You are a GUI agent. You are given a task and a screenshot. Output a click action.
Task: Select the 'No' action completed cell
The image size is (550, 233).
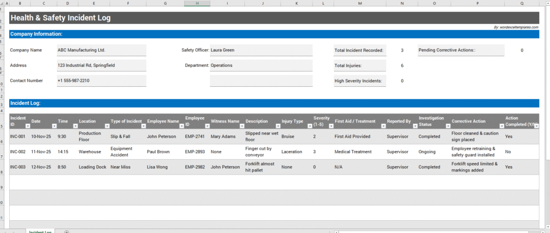click(522, 152)
